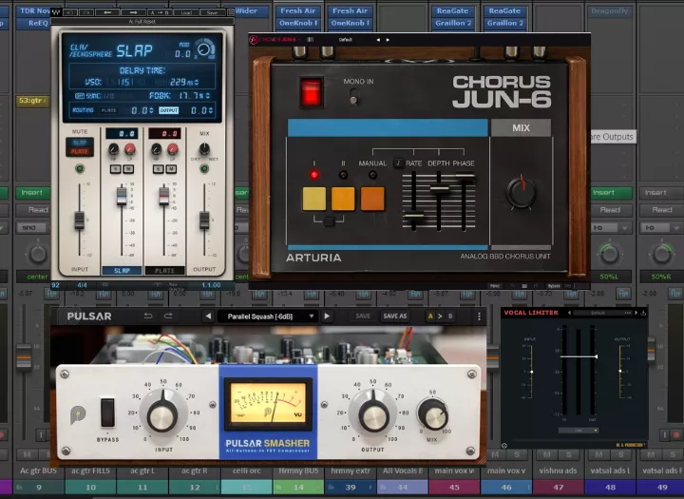
Task: Click the Chorus JUN-6 RATE slider
Action: click(413, 215)
